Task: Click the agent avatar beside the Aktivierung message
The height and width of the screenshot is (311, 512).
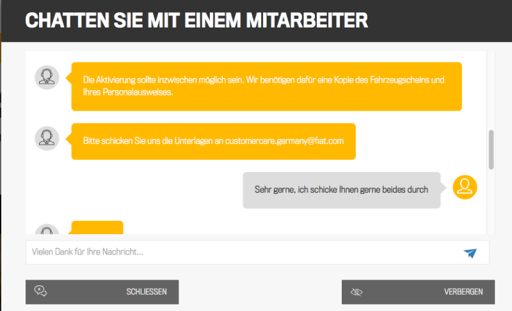Action: point(47,77)
